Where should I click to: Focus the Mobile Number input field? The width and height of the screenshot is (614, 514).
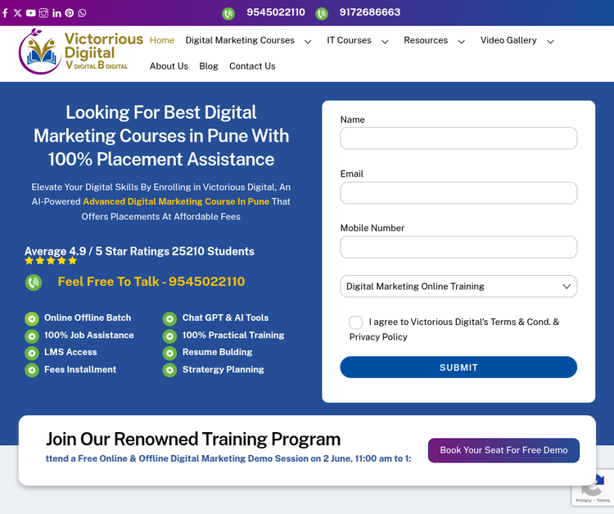[458, 247]
